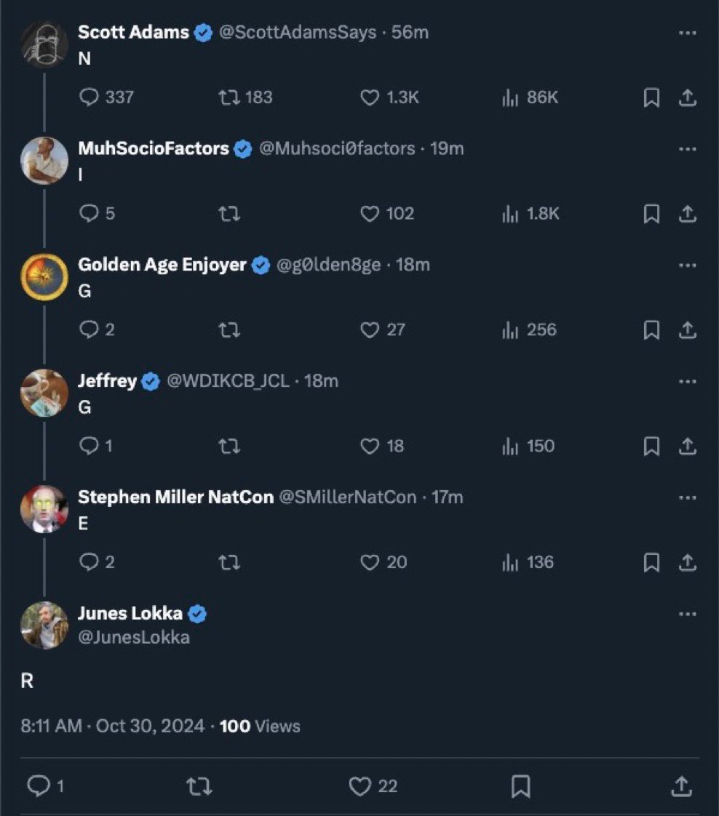The width and height of the screenshot is (719, 816).
Task: Open MuhSocioFactors' profile picture
Action: (x=44, y=161)
